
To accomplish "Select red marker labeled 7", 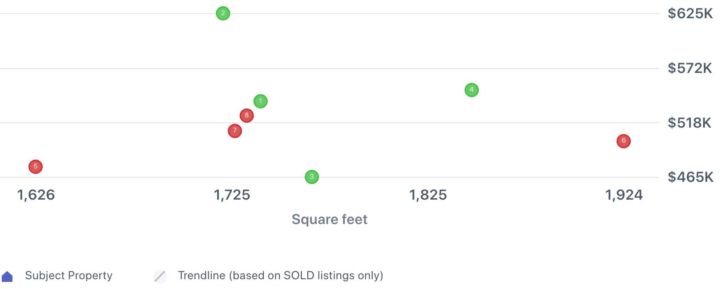I will point(234,131).
